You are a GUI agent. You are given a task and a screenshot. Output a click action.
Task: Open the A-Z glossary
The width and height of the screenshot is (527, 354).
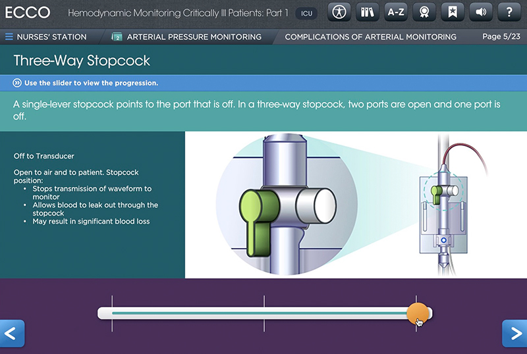click(x=396, y=12)
